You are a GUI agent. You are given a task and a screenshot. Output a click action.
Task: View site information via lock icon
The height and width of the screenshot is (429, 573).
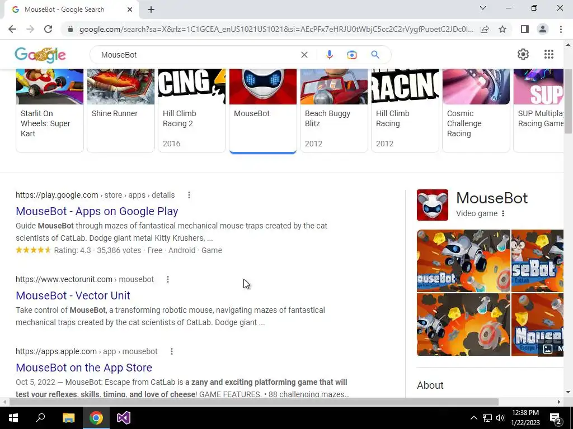[71, 29]
